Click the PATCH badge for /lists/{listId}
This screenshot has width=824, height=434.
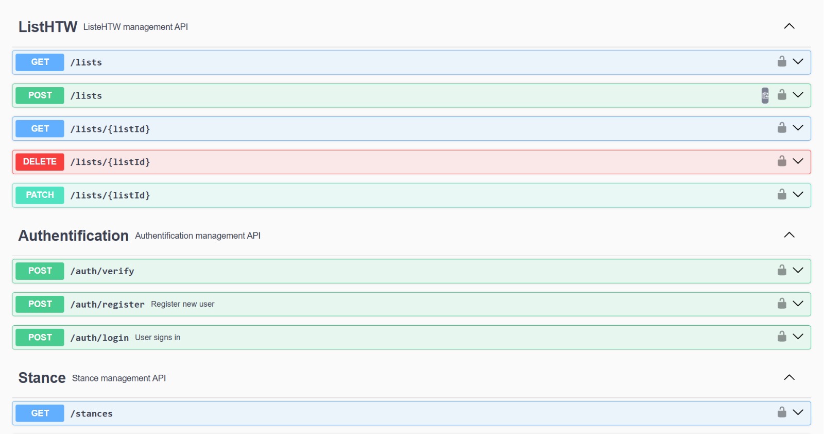pos(40,195)
